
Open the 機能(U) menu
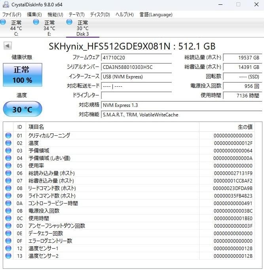(x=55, y=15)
